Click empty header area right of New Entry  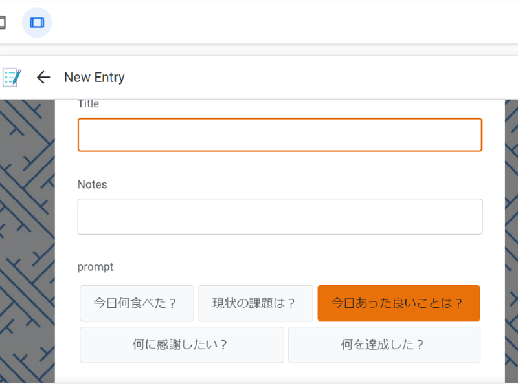click(324, 78)
